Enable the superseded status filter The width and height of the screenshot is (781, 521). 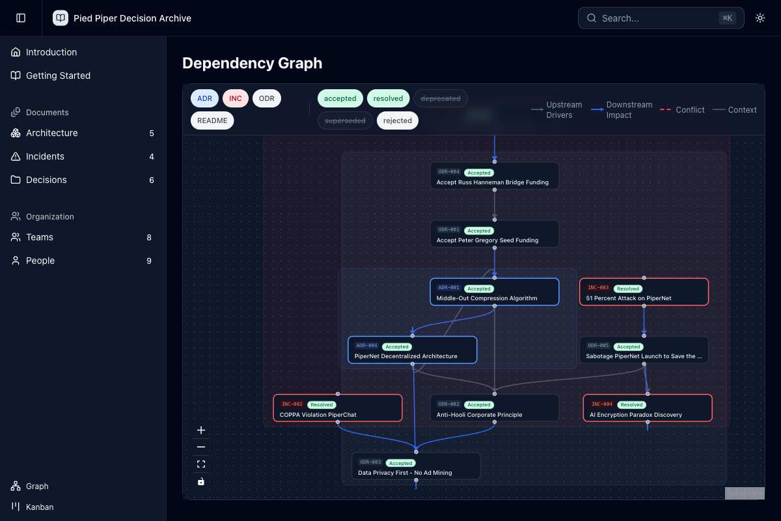pos(345,120)
